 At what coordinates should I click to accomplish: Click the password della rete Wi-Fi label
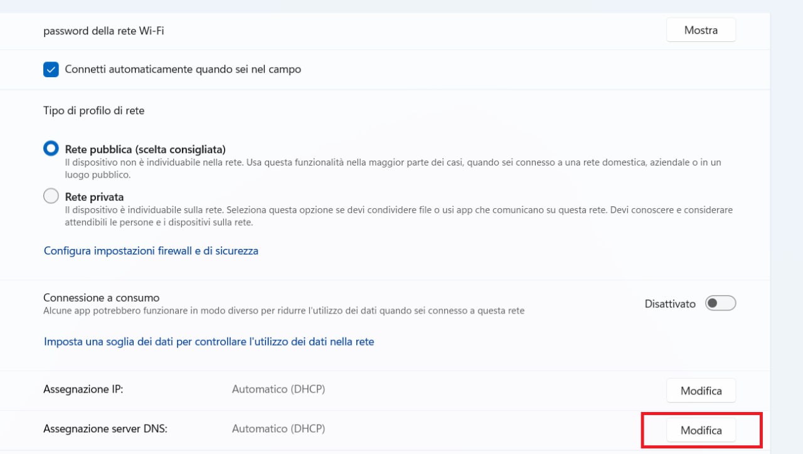104,31
